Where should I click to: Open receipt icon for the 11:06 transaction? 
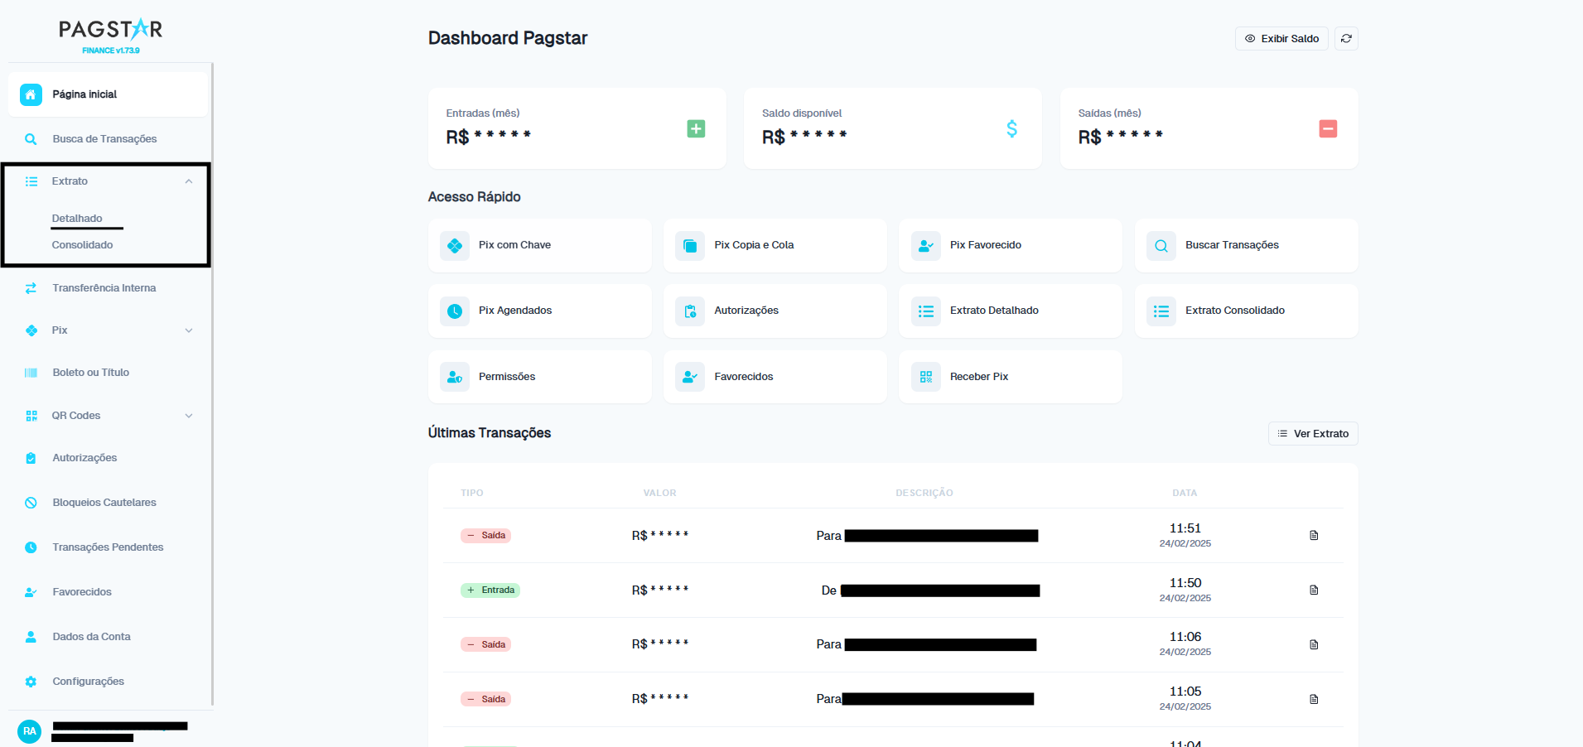(x=1314, y=644)
